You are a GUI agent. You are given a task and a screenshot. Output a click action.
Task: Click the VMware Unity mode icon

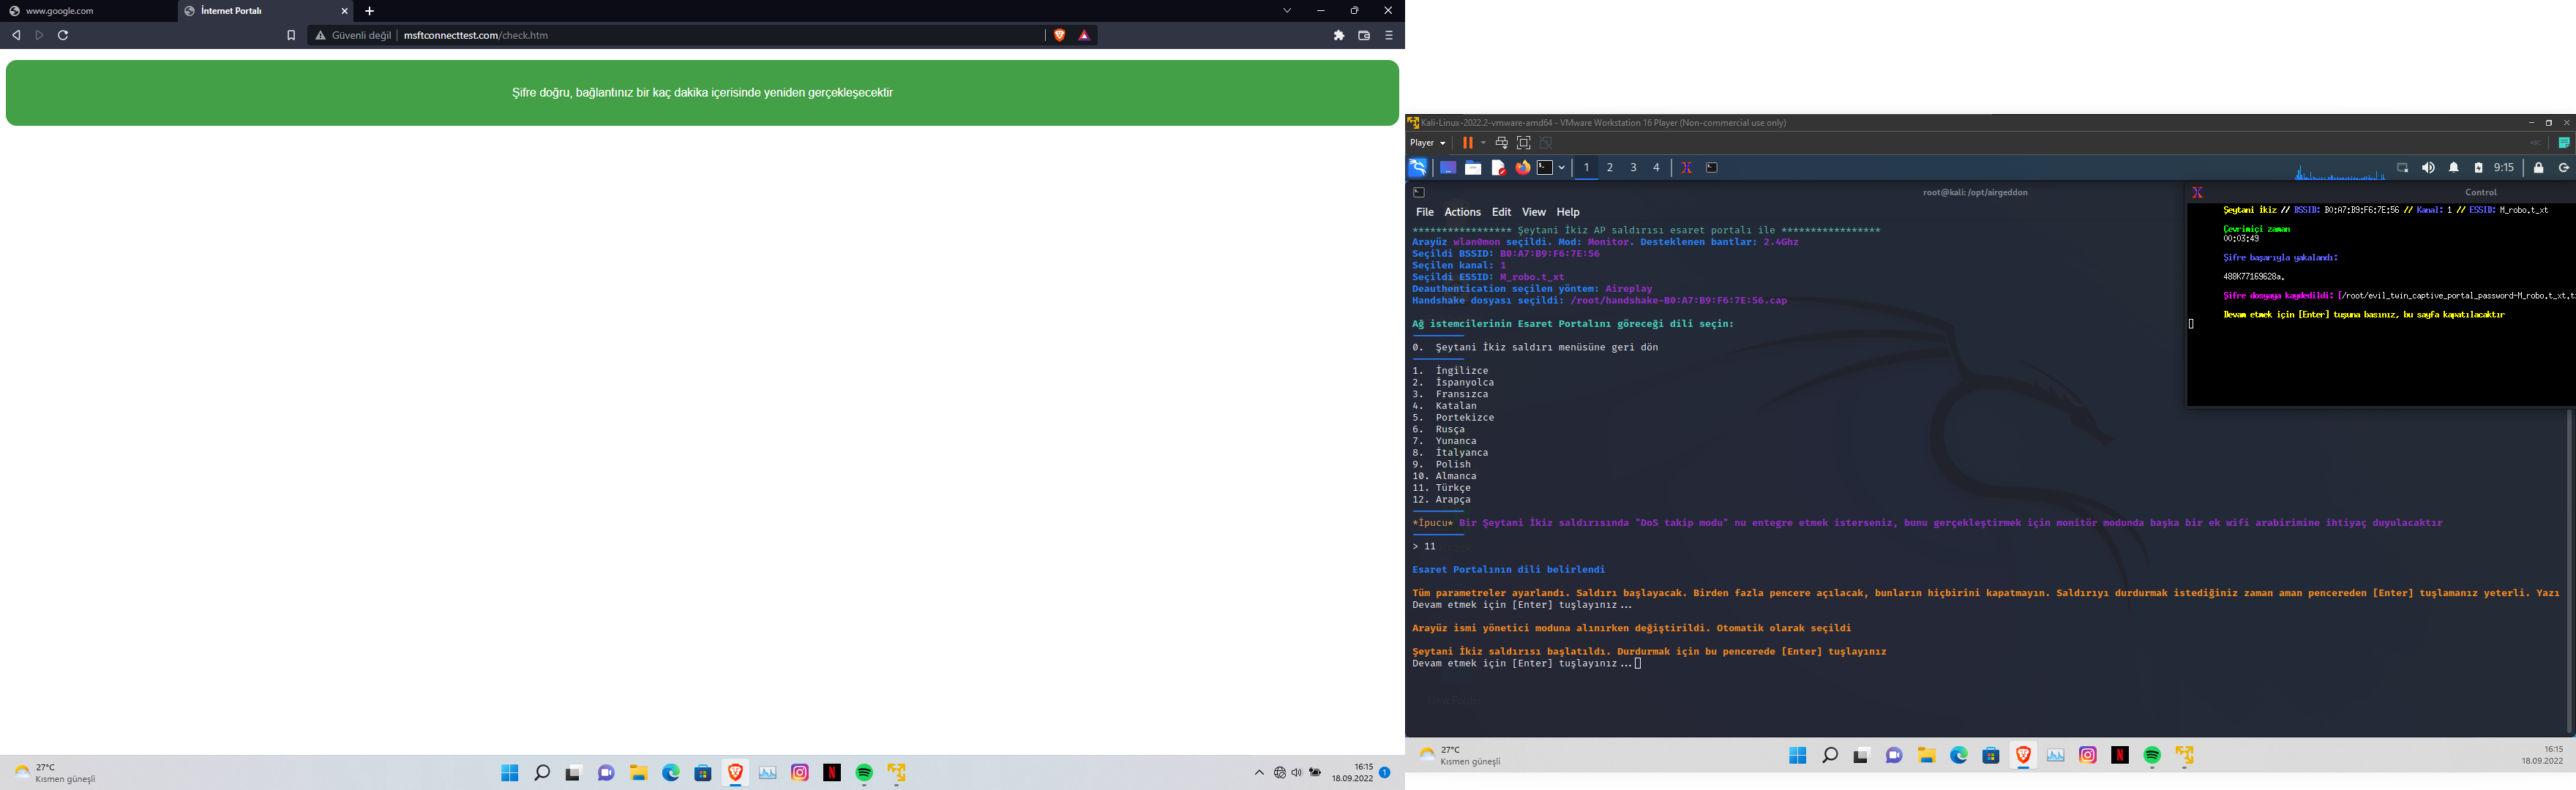(1546, 143)
